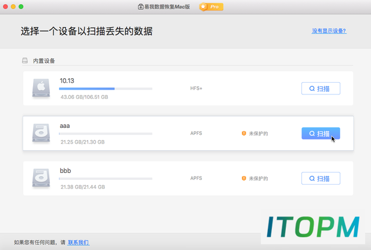Select the volume name 'bbb'
Viewport: 371px width, 250px height.
66,171
